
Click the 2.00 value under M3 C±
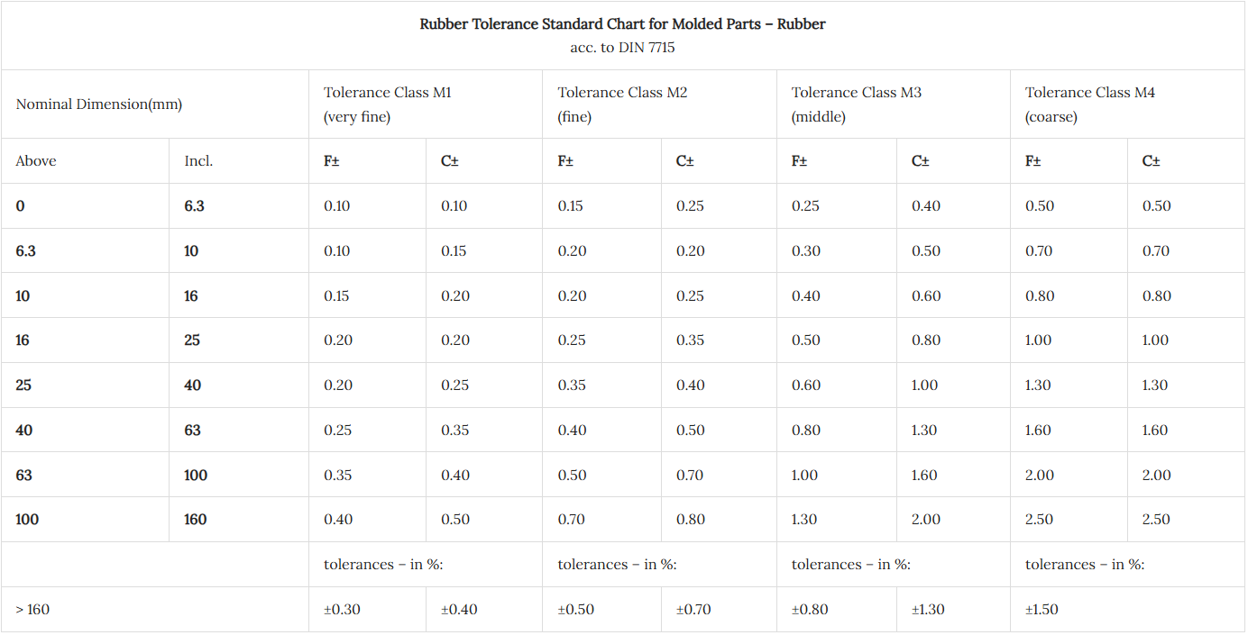(925, 520)
